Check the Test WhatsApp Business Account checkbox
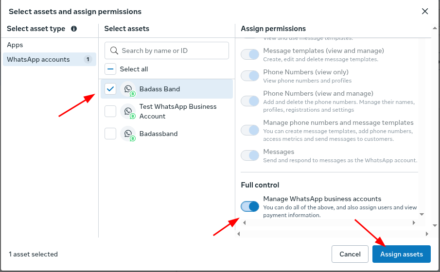The image size is (440, 272). point(110,111)
